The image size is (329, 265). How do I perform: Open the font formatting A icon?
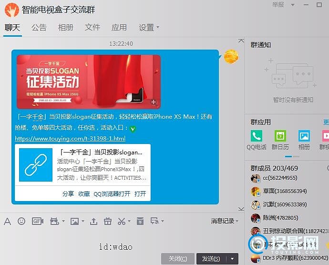click(x=7, y=221)
